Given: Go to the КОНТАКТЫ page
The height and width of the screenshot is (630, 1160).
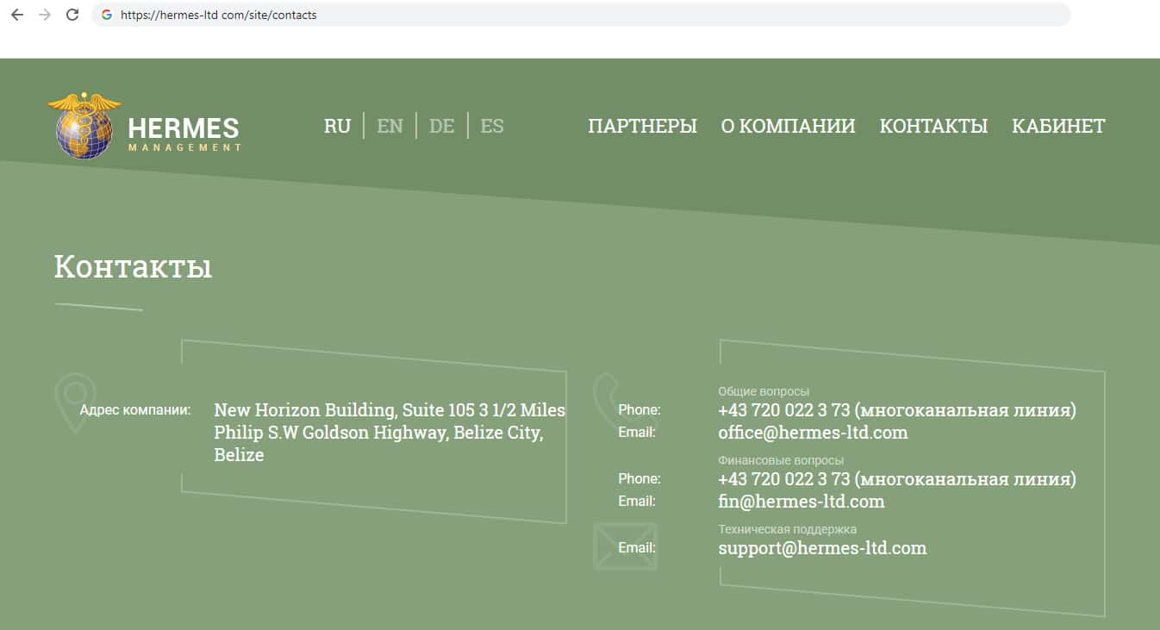Looking at the screenshot, I should pos(933,126).
